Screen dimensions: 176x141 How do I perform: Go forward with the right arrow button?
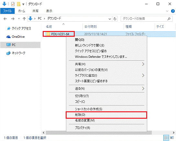(x=13, y=19)
